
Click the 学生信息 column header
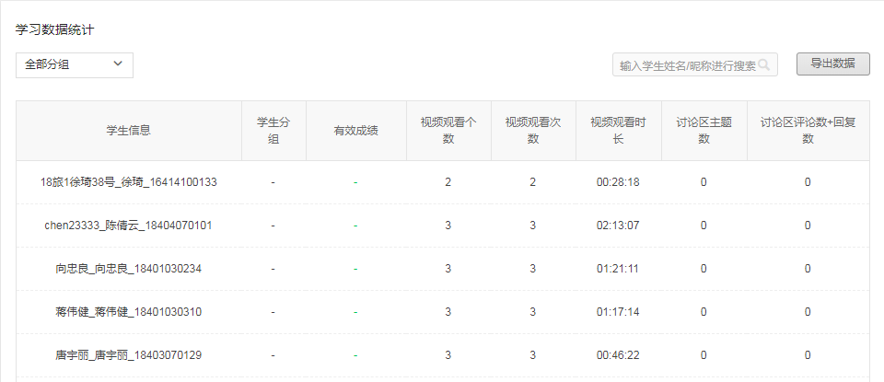point(128,131)
